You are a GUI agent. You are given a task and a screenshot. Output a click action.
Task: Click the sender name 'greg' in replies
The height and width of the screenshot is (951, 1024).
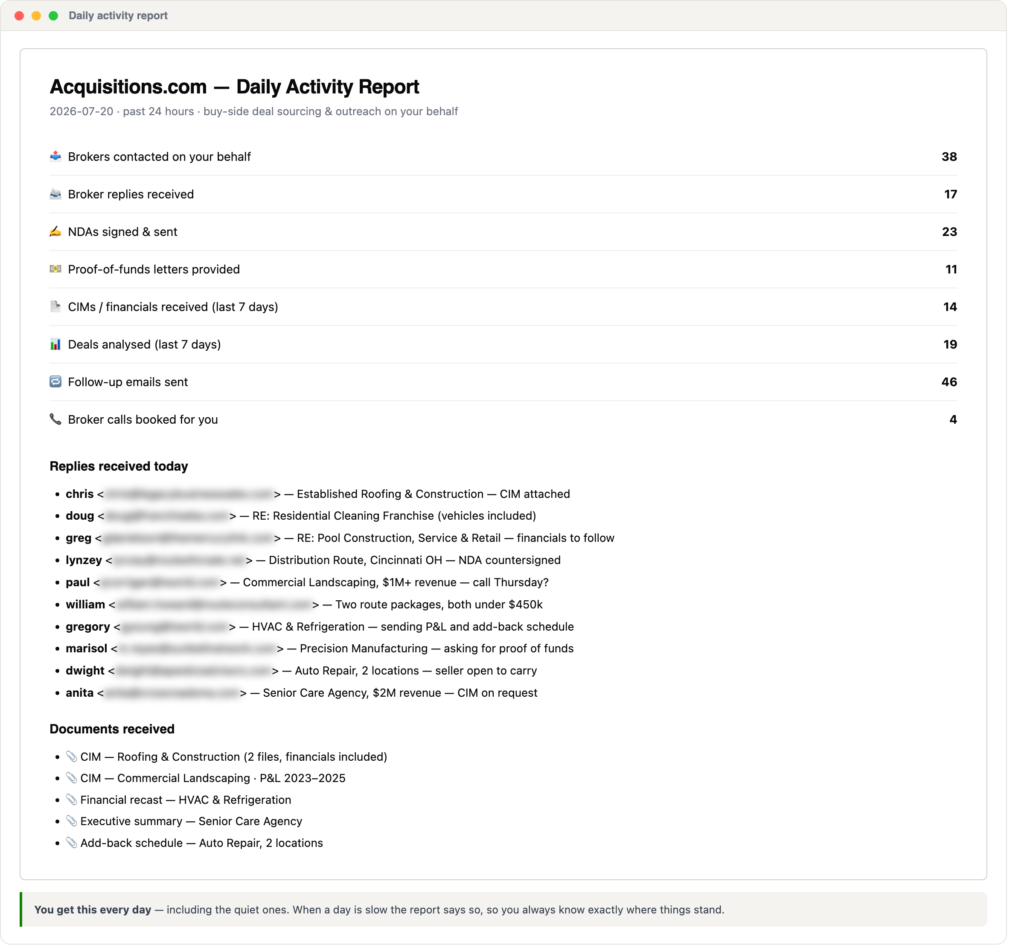tap(79, 538)
